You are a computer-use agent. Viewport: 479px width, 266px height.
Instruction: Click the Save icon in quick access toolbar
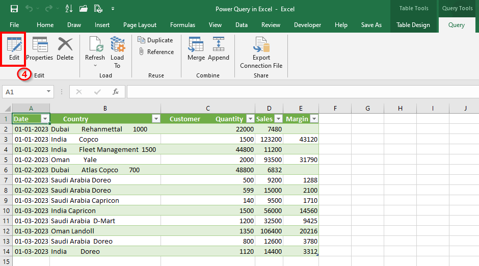14,9
